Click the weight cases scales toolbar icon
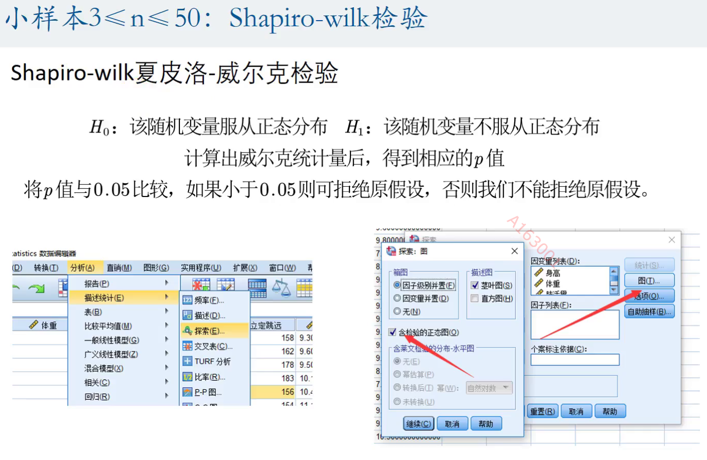 coord(282,288)
